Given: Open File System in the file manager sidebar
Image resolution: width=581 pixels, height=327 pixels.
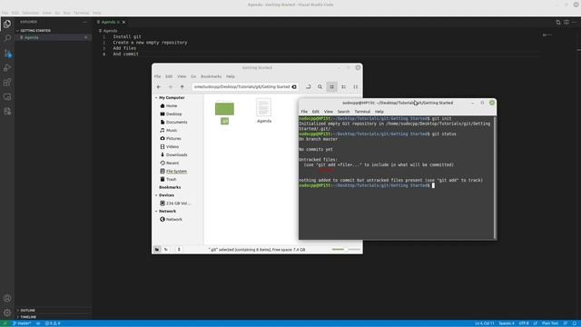Looking at the screenshot, I should (176, 172).
